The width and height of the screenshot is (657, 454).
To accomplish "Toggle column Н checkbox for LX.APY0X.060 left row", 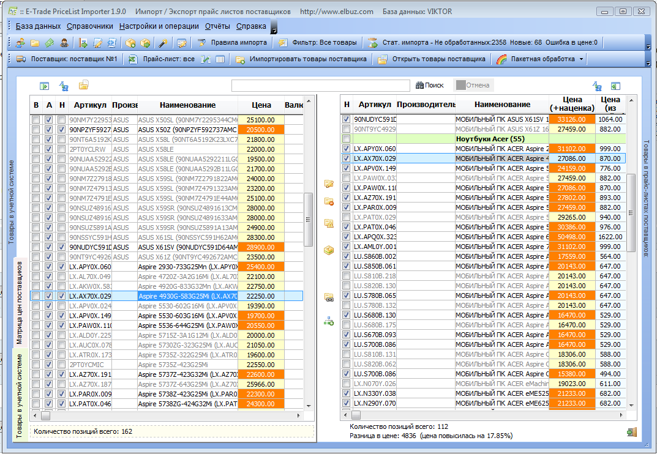I will point(62,267).
